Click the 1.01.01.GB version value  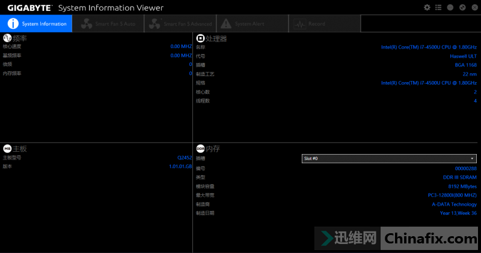[180, 167]
